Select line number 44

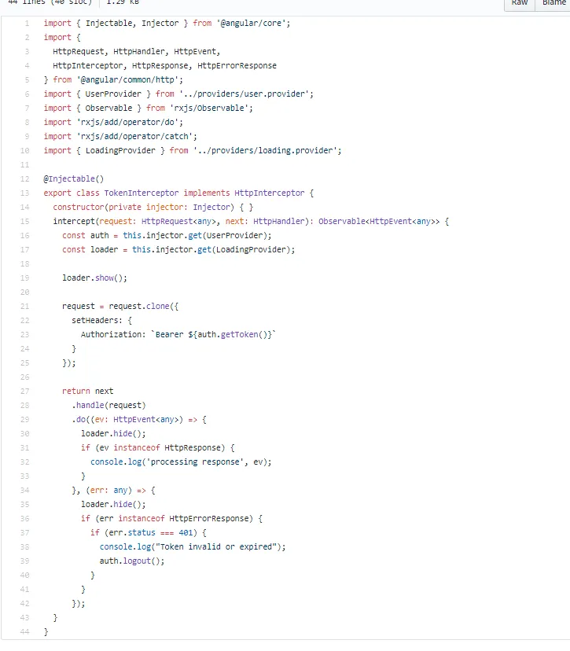pyautogui.click(x=25, y=632)
